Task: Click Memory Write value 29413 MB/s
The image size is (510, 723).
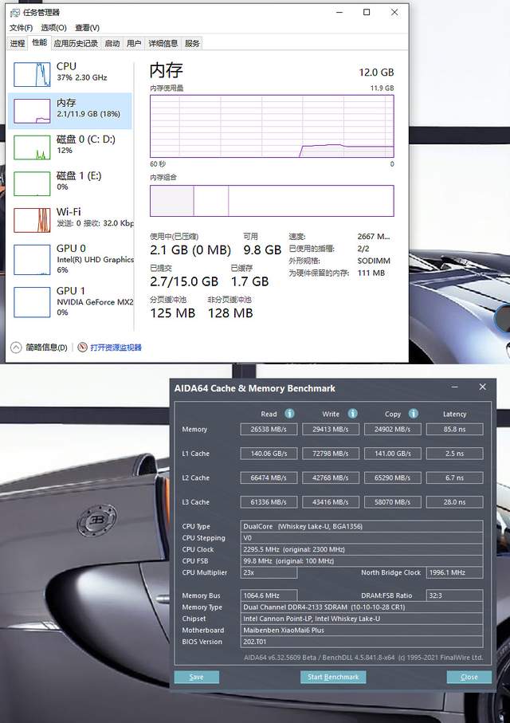Action: [330, 430]
